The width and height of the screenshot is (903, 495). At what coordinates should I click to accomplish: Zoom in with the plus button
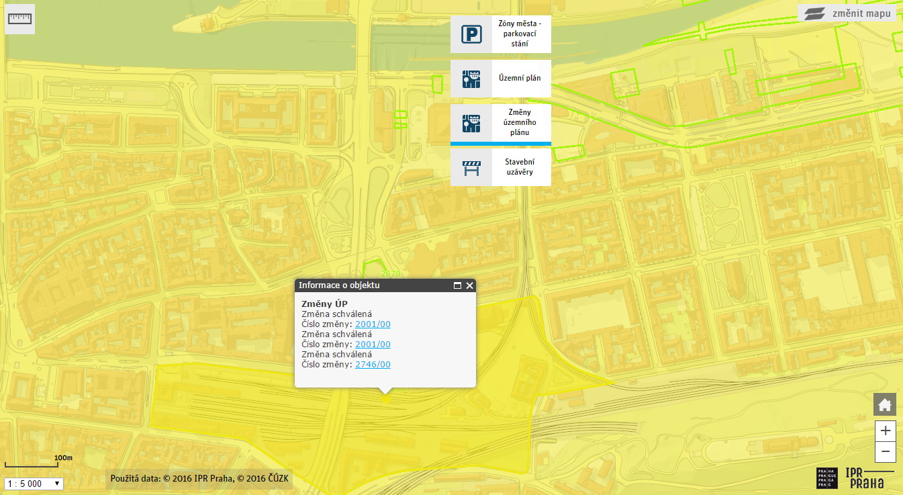point(886,431)
